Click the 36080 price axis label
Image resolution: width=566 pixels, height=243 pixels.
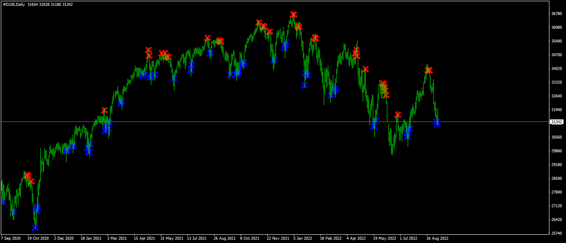tap(556, 27)
